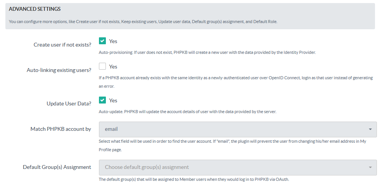Click the 'Update User Data?' field label
The width and height of the screenshot is (380, 187).
(69, 104)
